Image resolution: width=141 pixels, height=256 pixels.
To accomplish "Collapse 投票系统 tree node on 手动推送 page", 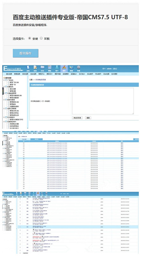I will (4, 87).
